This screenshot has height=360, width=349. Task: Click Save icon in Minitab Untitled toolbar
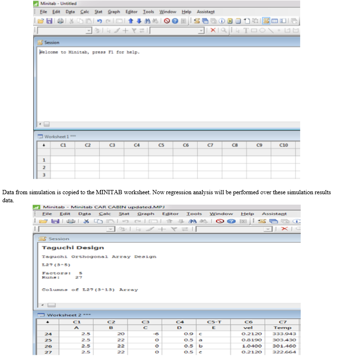click(49, 21)
